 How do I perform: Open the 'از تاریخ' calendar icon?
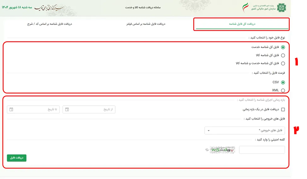coord(67,109)
